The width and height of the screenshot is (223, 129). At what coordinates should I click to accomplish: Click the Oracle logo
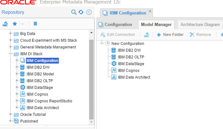[18, 2]
